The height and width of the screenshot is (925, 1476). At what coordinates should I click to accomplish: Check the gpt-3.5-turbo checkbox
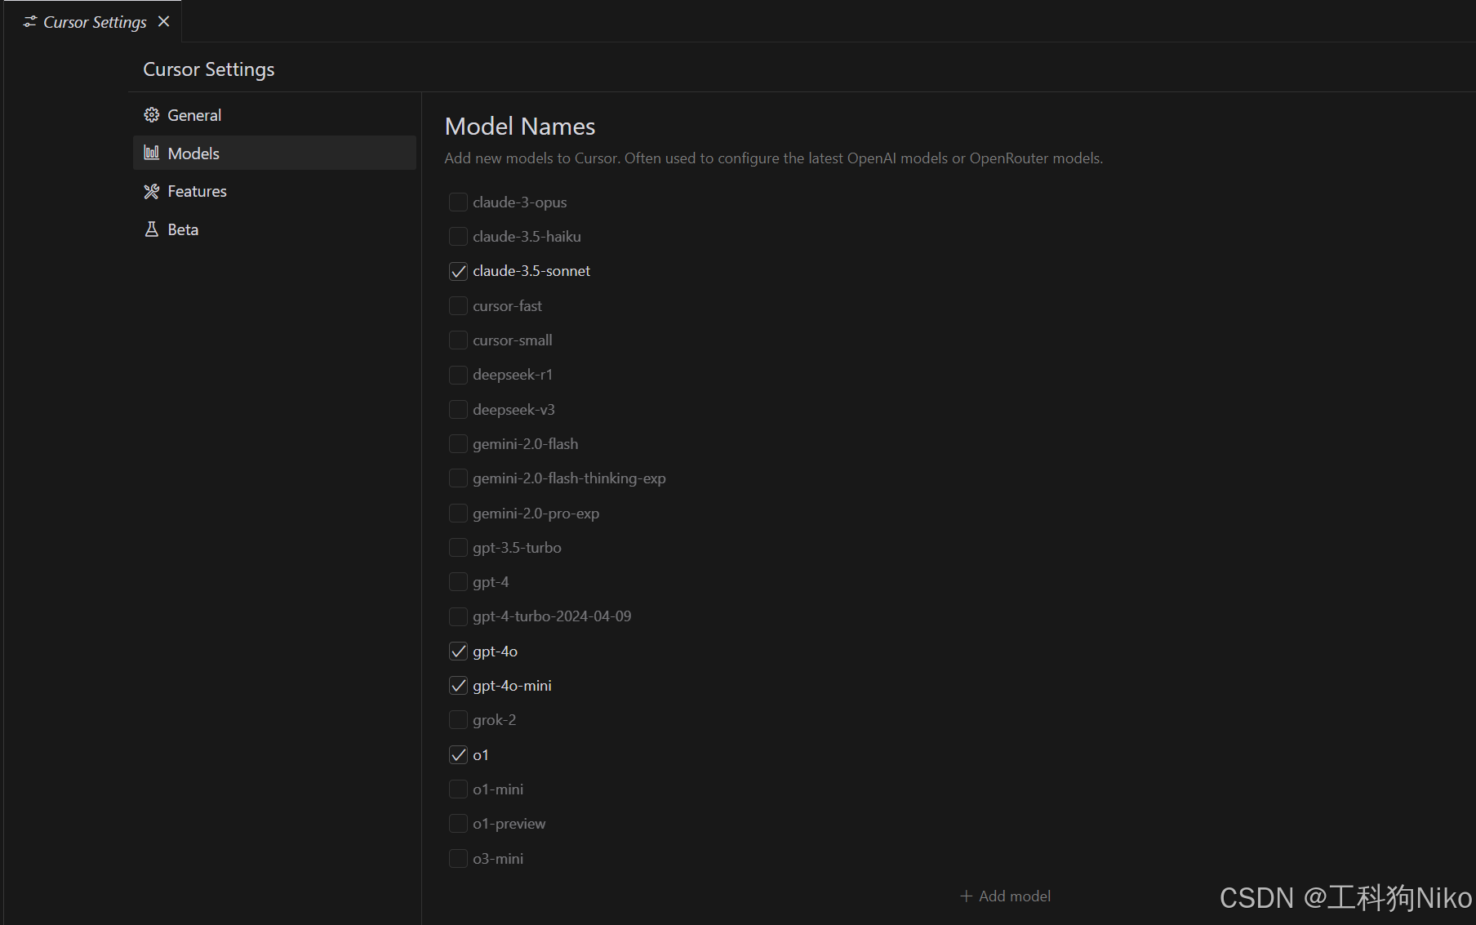tap(458, 547)
